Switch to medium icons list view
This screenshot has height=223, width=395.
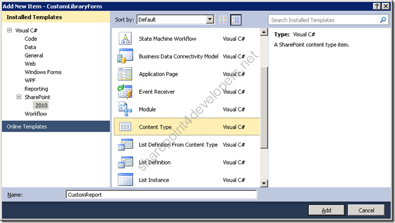[x=236, y=20]
